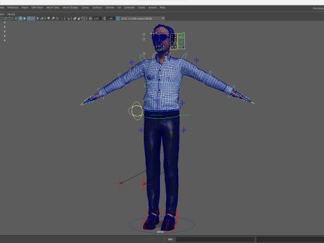Viewport: 324px width, 243px height.
Task: Toggle Wireframe on Shaded icon
Action: [29, 18]
